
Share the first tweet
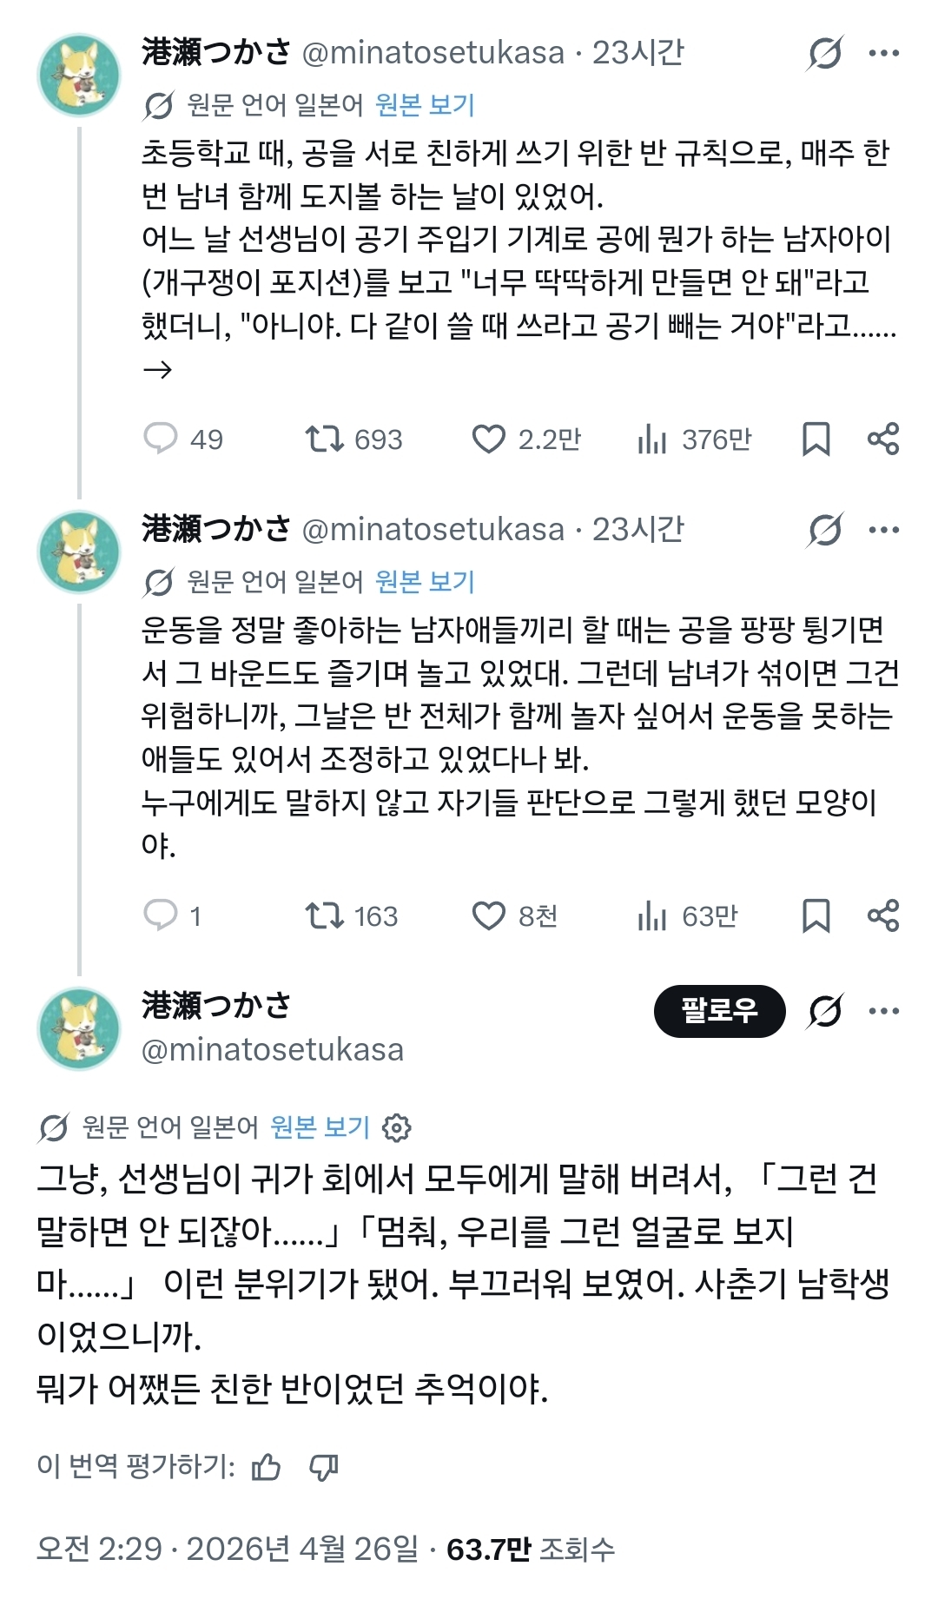(883, 439)
